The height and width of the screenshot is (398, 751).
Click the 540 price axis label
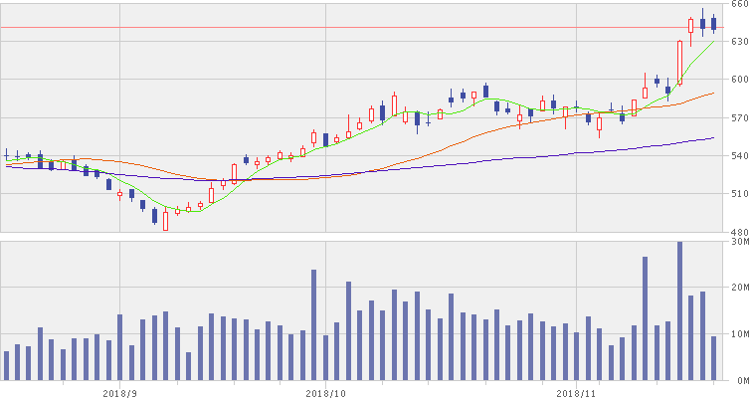coord(738,156)
